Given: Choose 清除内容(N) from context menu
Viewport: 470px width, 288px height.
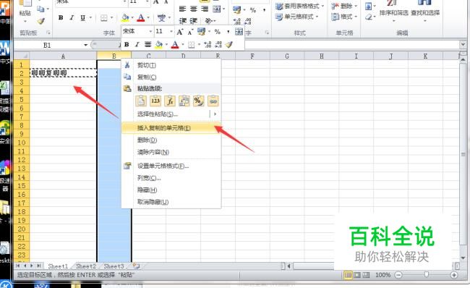Looking at the screenshot, I should pyautogui.click(x=171, y=152).
